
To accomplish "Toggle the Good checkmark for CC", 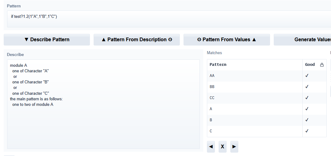I will [307, 98].
